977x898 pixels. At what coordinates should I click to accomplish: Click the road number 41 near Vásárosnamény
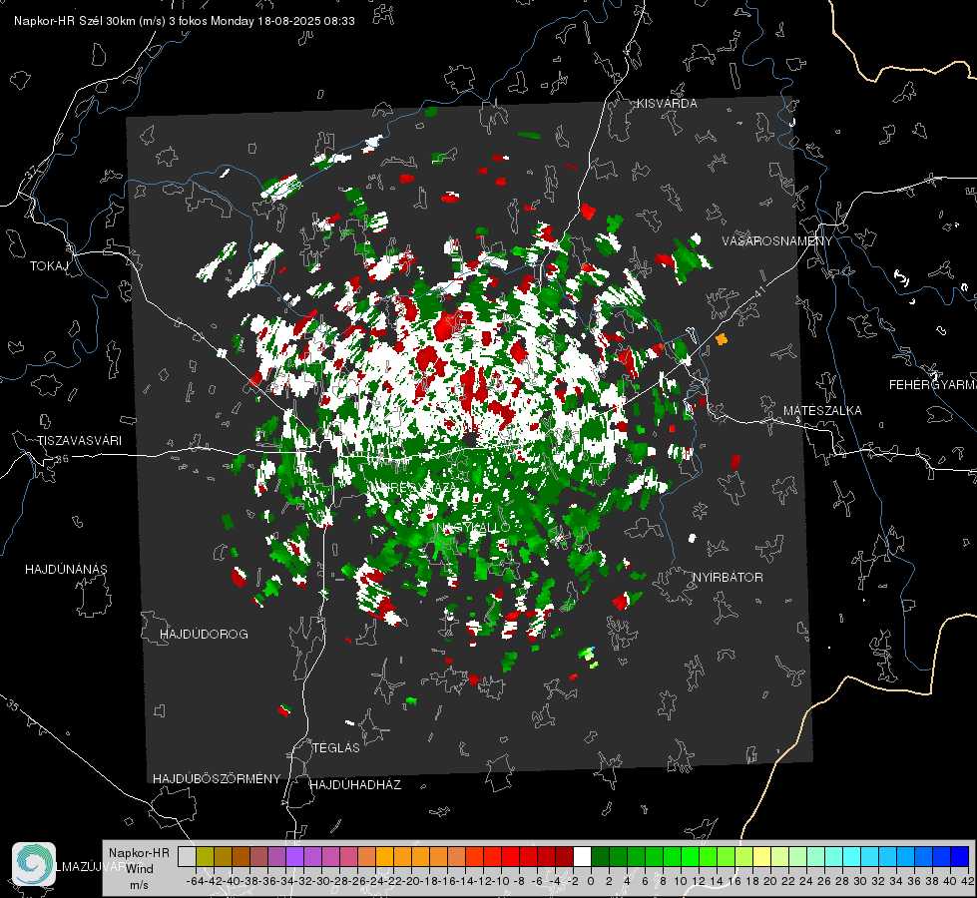(x=758, y=291)
